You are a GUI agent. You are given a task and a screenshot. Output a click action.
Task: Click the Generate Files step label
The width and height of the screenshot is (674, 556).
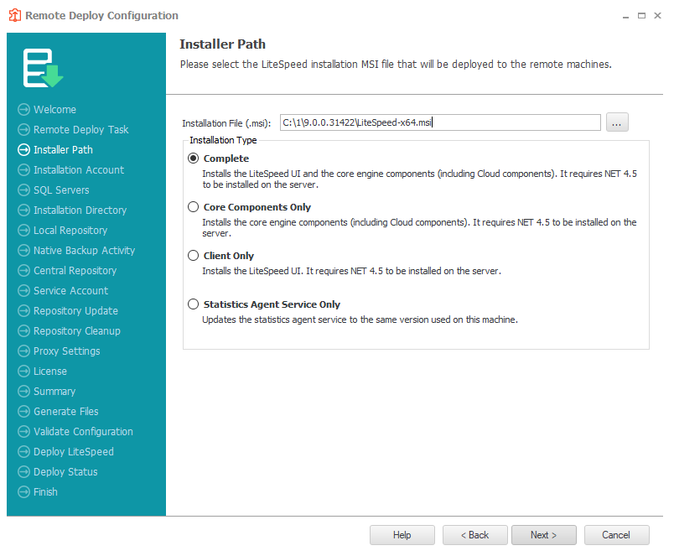pos(65,412)
